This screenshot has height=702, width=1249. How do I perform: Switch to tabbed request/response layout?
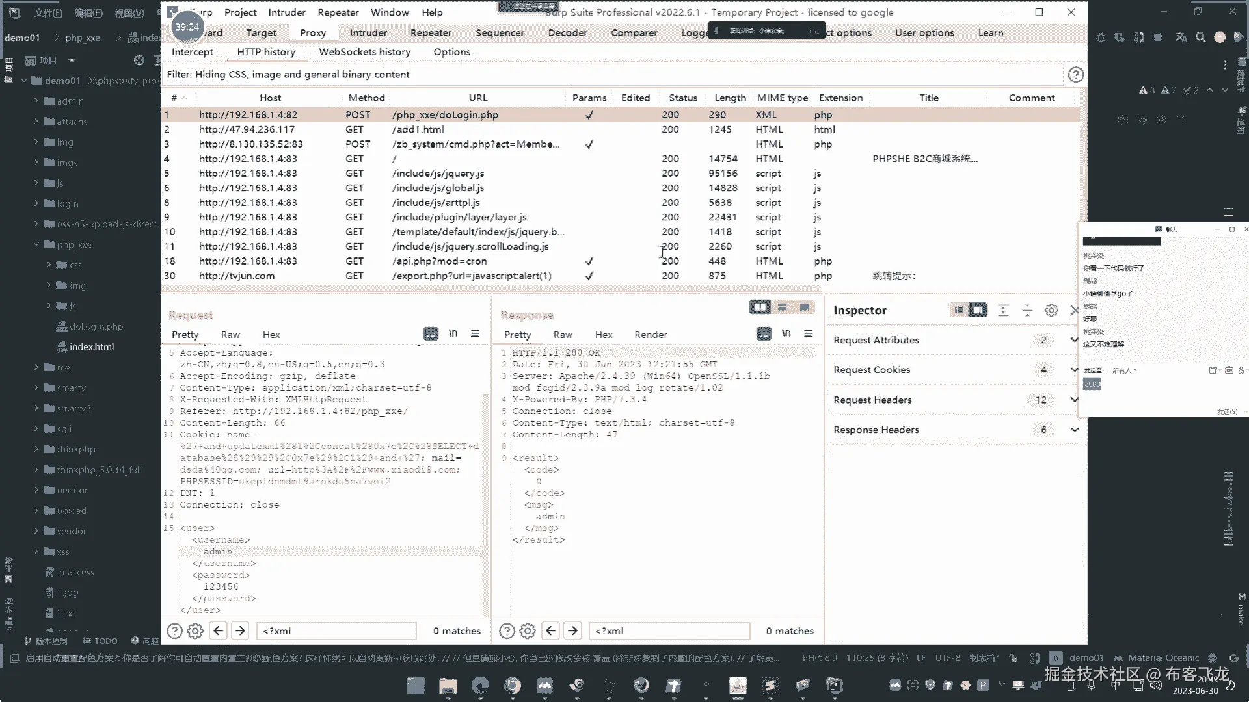[805, 307]
